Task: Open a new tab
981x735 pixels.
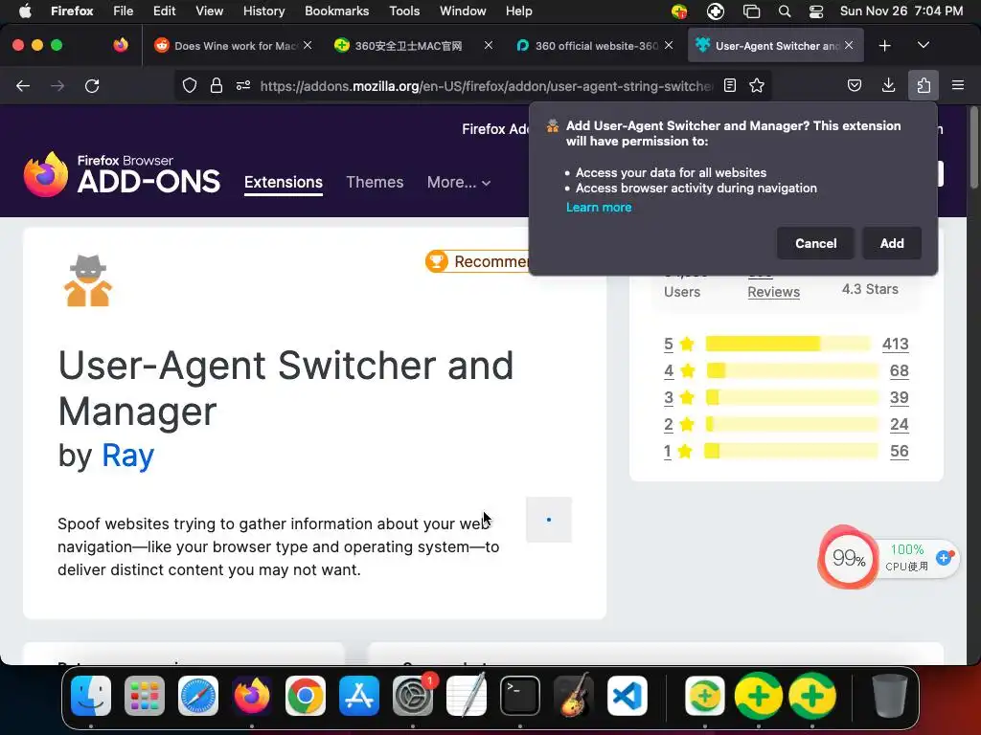Action: coord(884,46)
